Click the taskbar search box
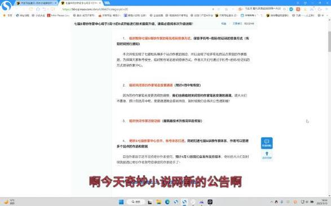This screenshot has width=331, height=206. coord(135,202)
